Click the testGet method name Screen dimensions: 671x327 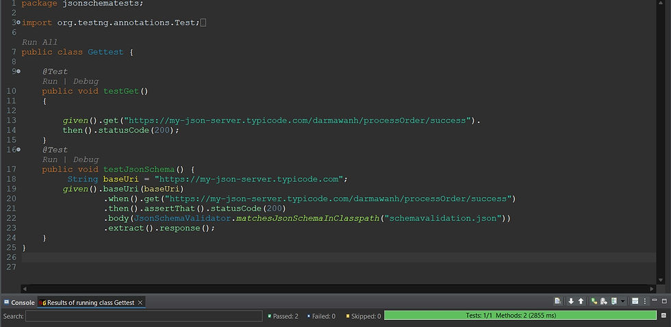(x=121, y=91)
